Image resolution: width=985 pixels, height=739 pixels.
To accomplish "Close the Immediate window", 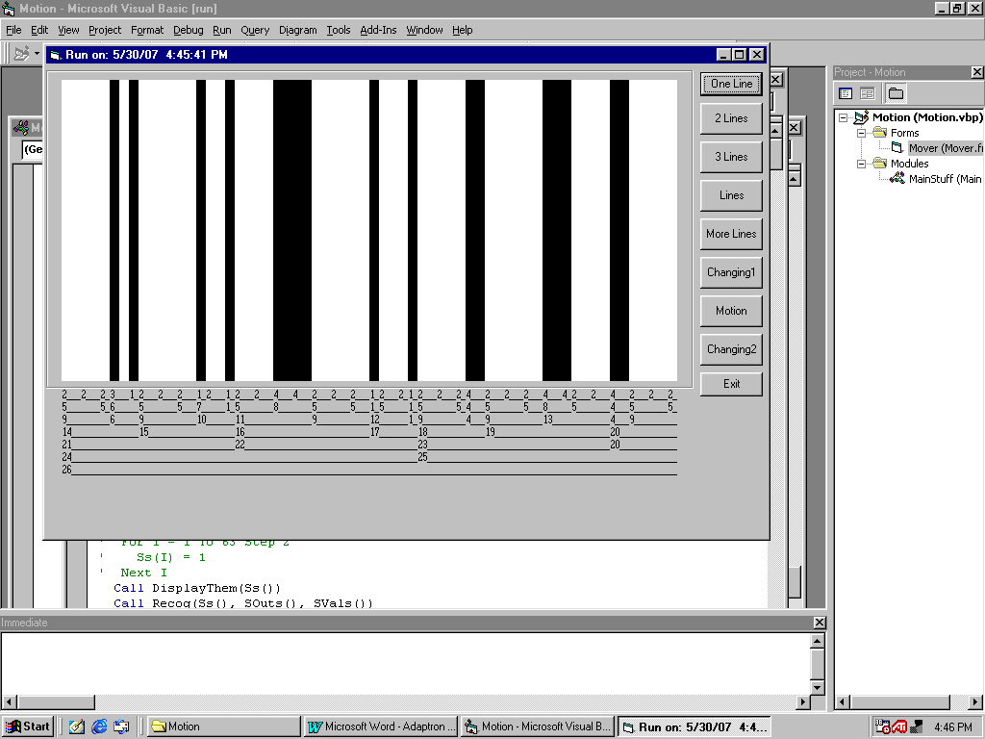I will (x=820, y=623).
